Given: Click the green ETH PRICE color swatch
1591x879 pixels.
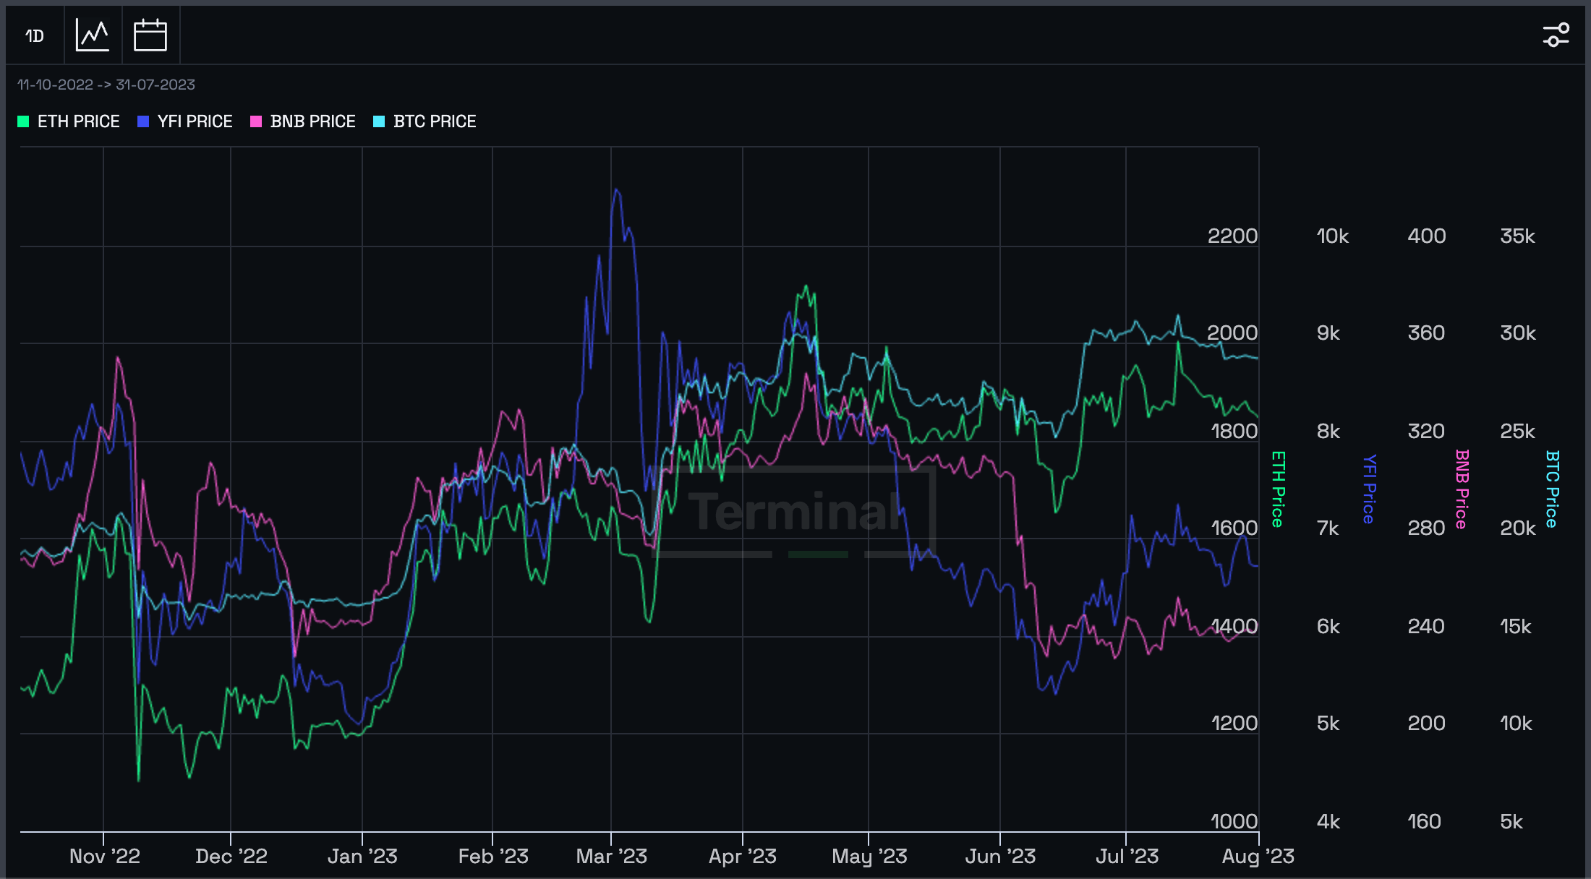Looking at the screenshot, I should tap(23, 121).
